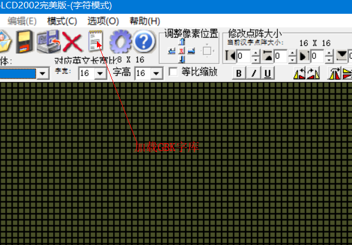Toggle italic with the I button
Viewport: 352px width, 245px height.
pos(253,73)
